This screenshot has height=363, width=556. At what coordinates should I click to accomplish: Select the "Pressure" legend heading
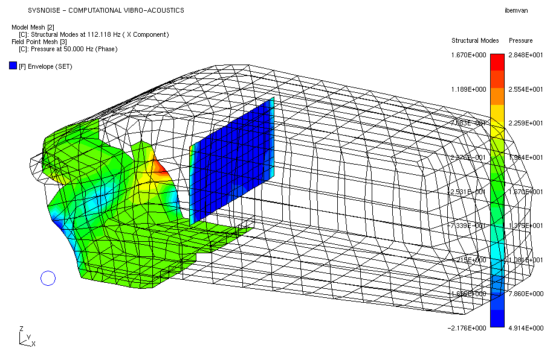coord(520,41)
